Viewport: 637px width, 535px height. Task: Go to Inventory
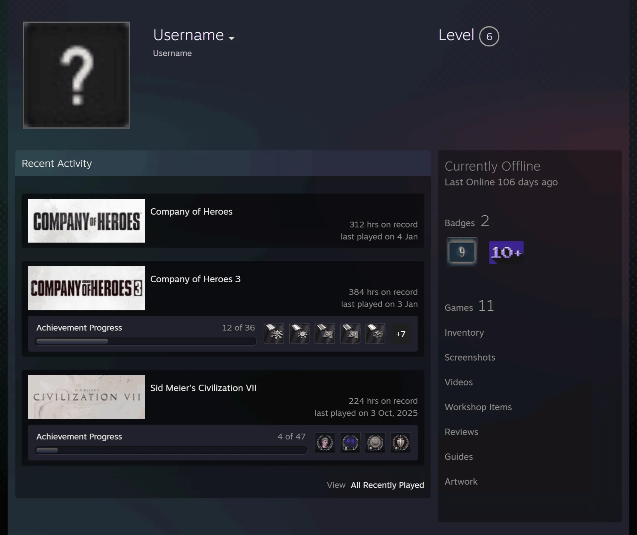[464, 333]
